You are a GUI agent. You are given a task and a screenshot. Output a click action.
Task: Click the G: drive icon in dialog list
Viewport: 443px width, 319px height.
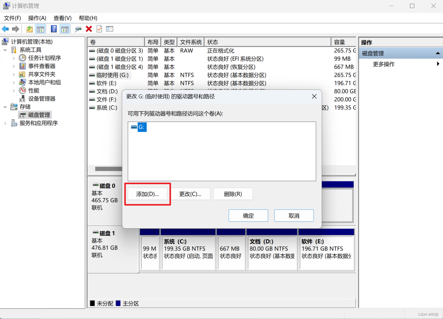[134, 127]
